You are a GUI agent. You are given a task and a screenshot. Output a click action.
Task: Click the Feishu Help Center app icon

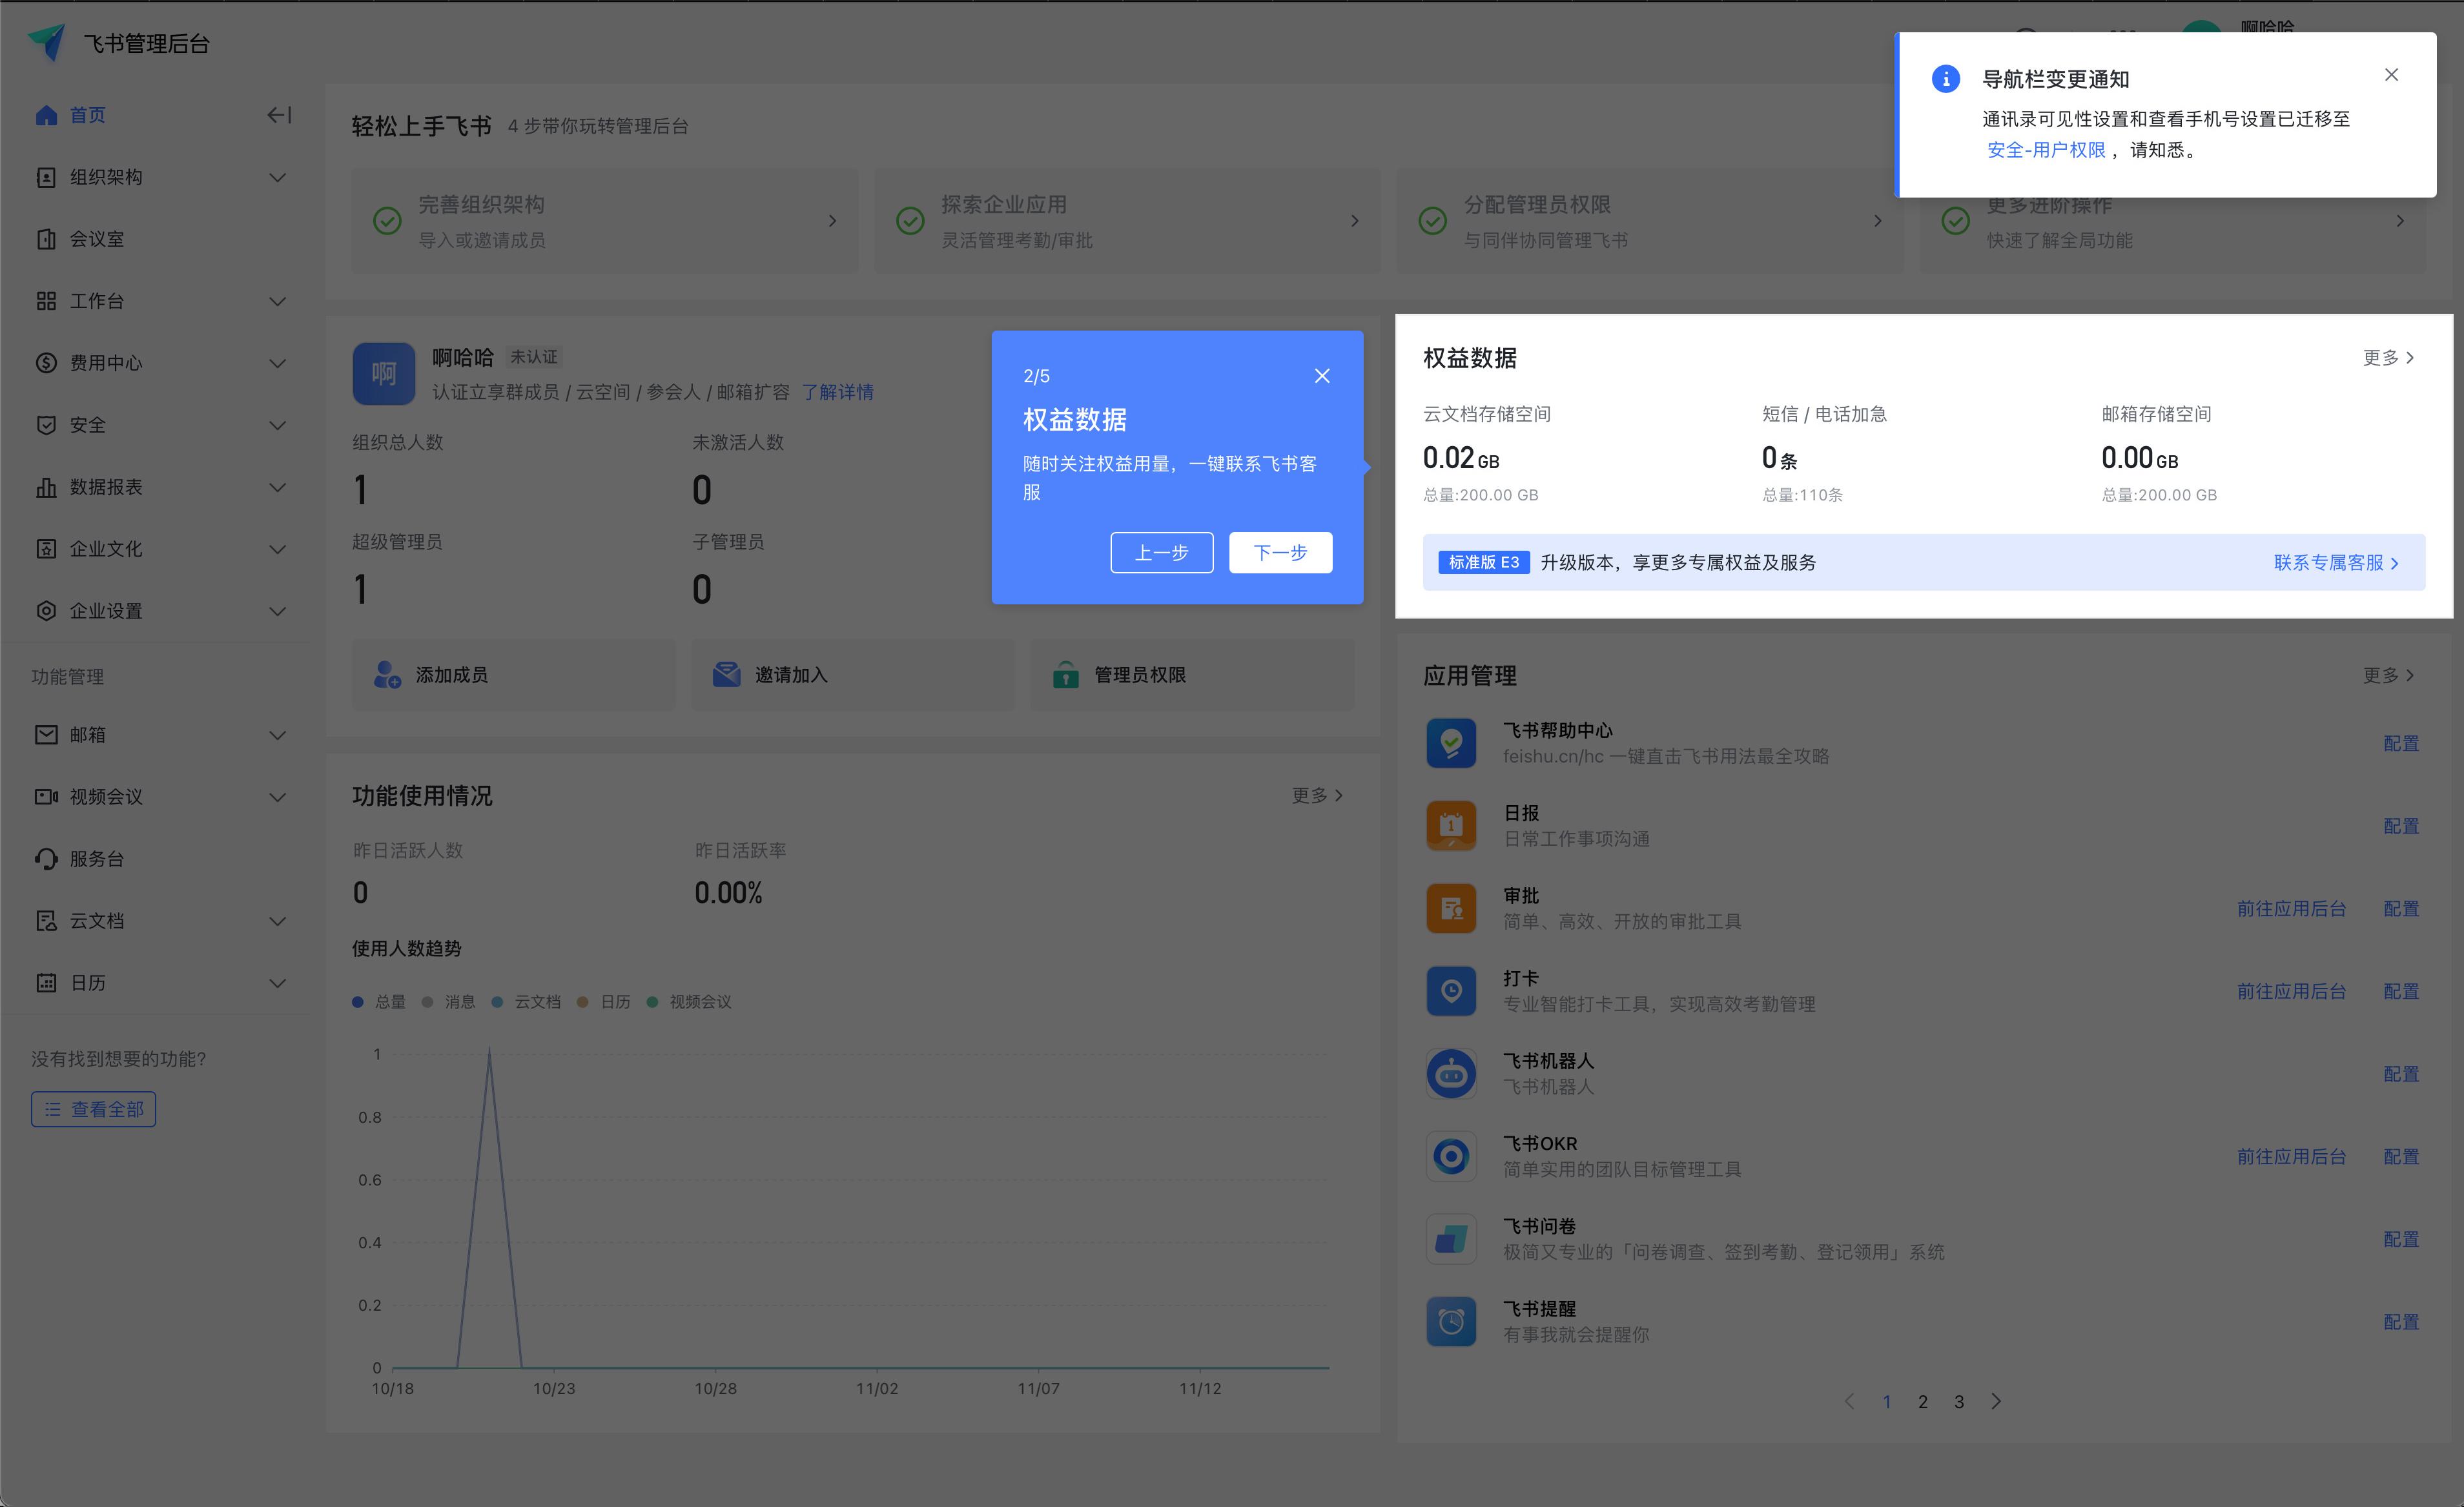(x=1450, y=743)
